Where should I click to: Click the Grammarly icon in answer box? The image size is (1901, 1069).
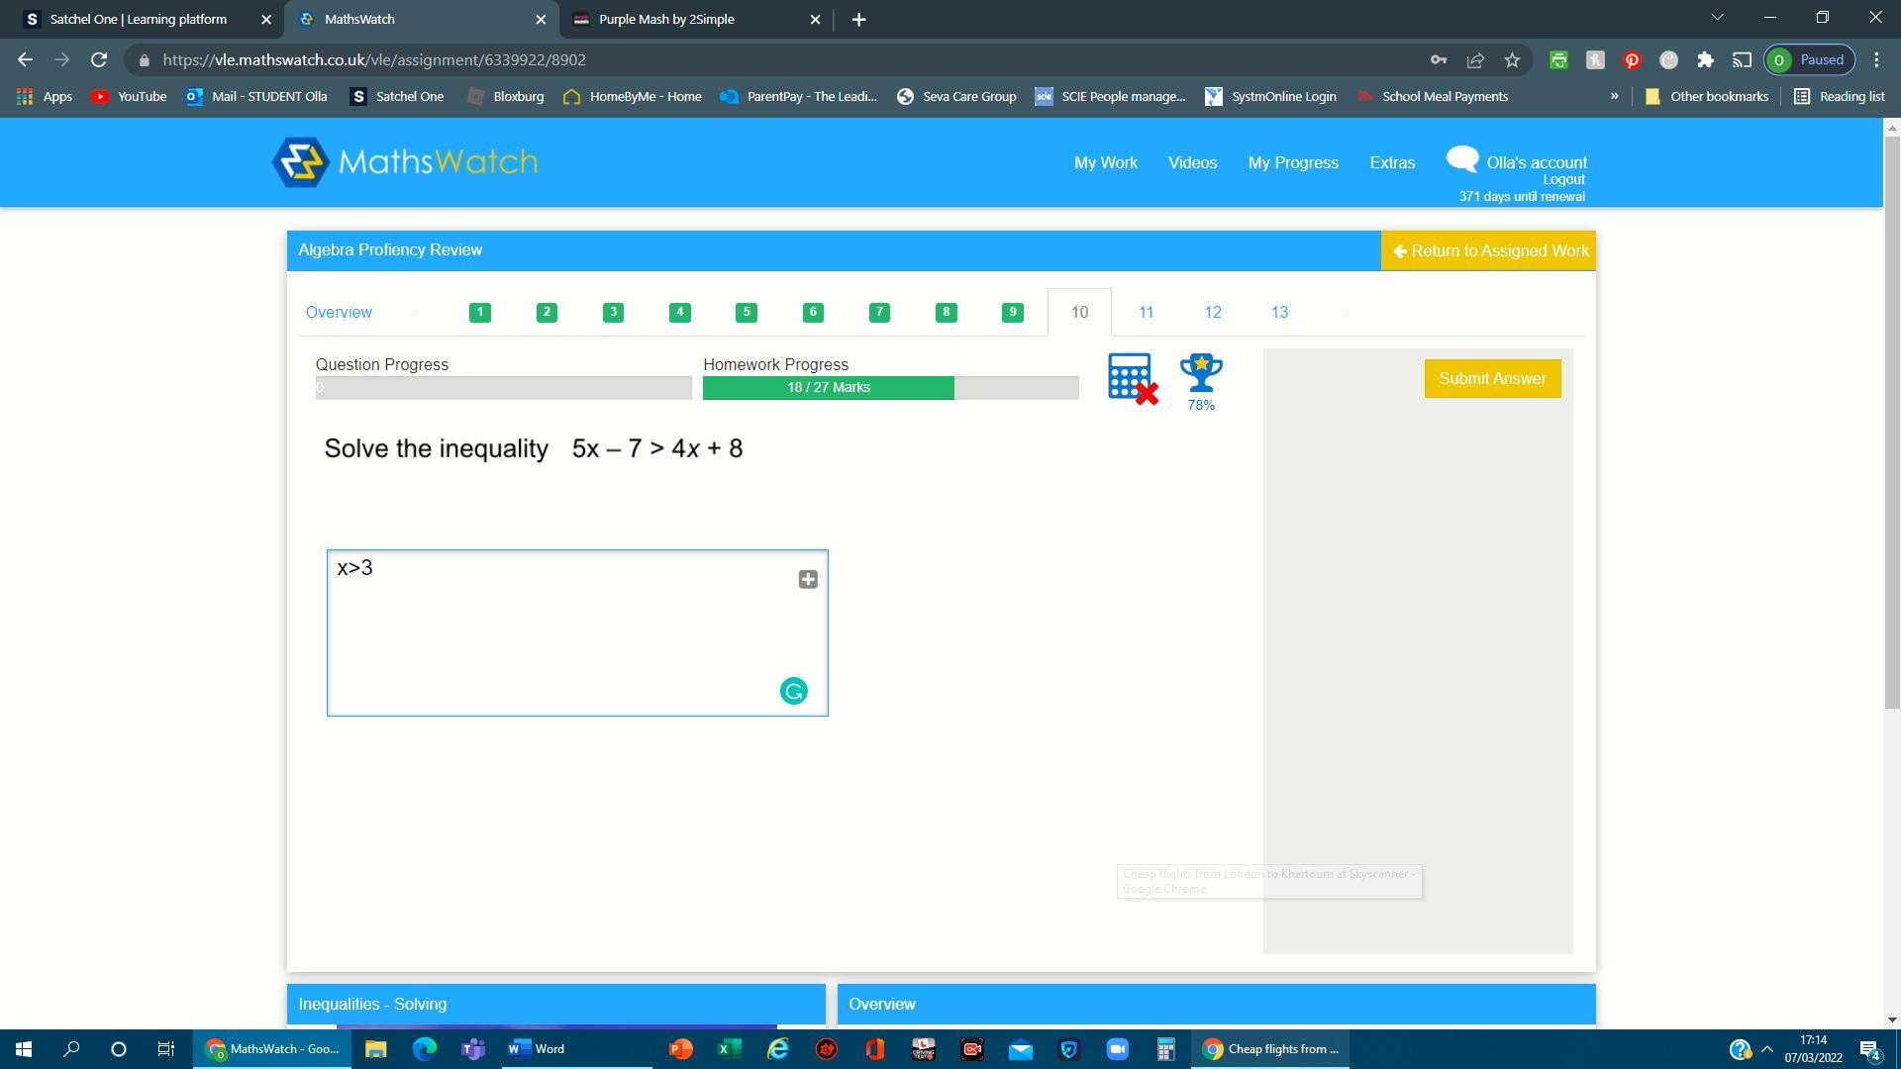[793, 691]
